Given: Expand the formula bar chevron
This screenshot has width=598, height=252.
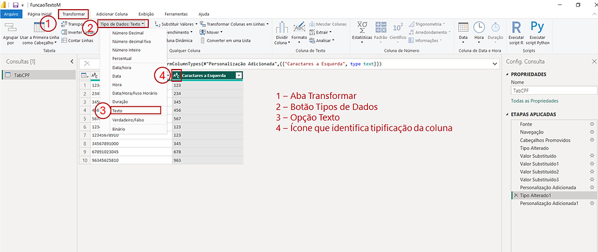Looking at the screenshot, I should pos(495,64).
